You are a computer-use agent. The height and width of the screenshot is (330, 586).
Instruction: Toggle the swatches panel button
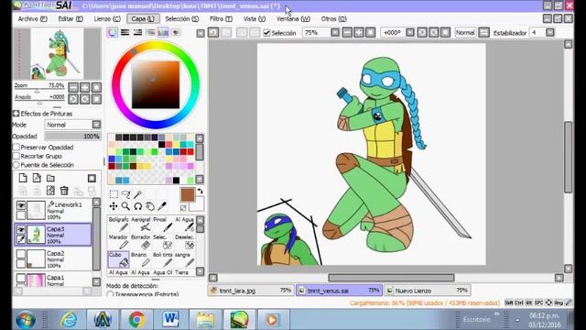pos(163,33)
